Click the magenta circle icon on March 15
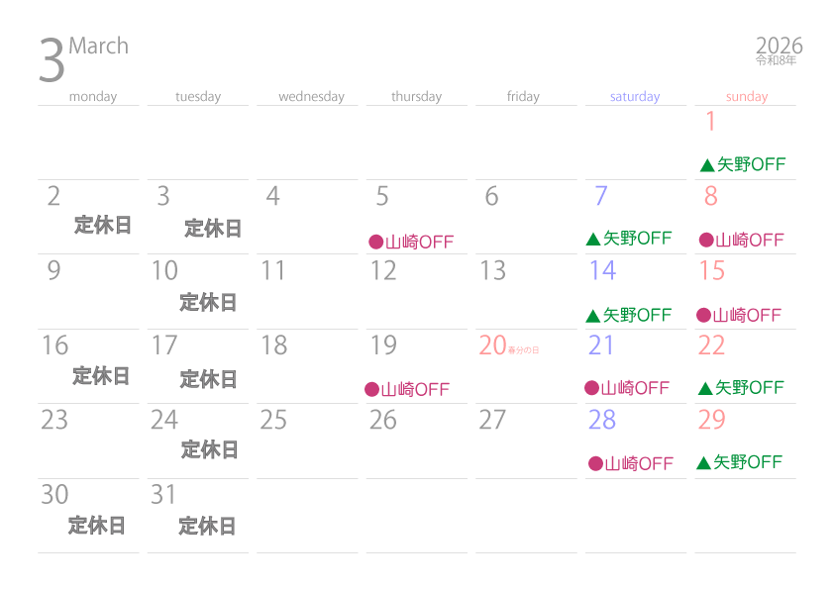The width and height of the screenshot is (834, 589). coord(703,316)
